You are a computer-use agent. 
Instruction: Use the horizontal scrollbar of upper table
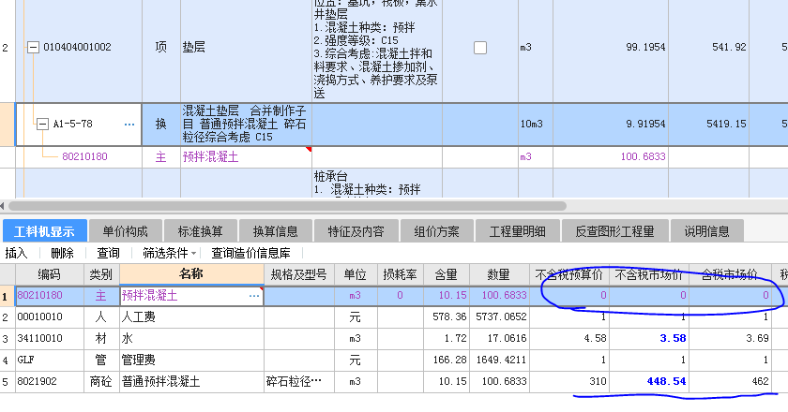point(287,206)
